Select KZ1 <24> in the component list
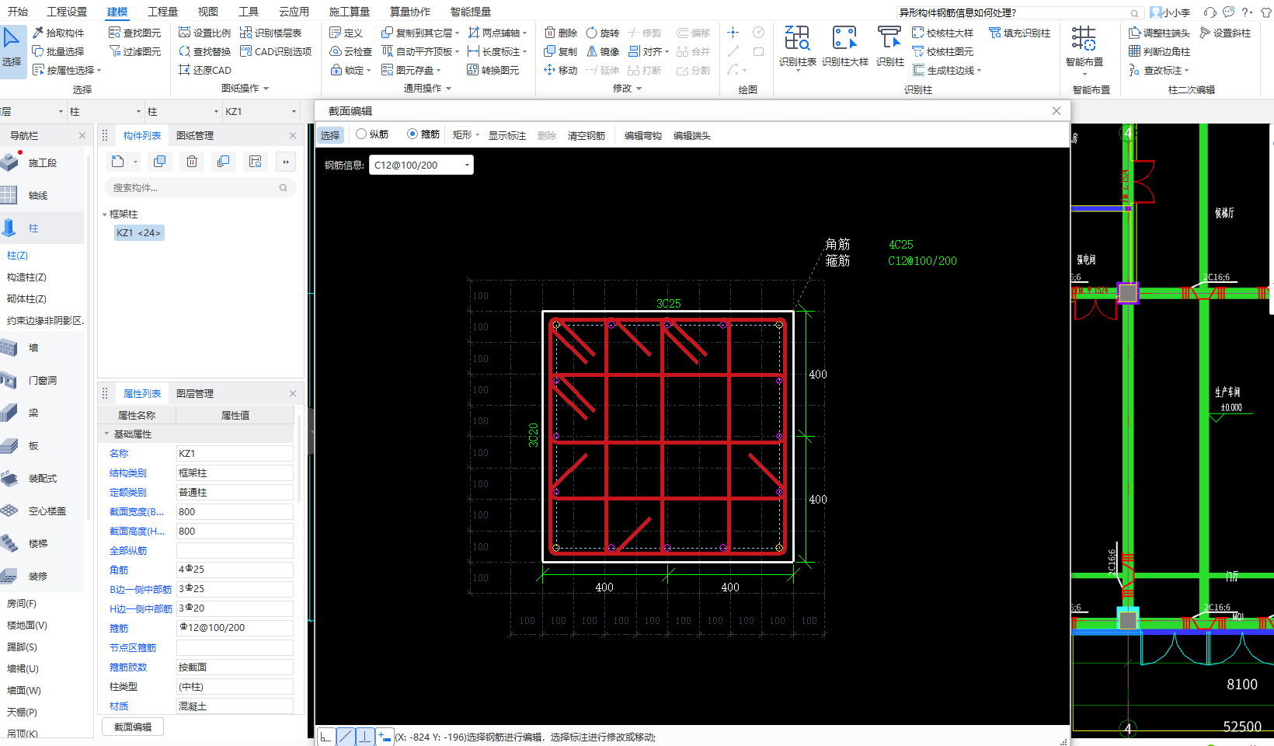This screenshot has width=1274, height=746. tap(138, 232)
